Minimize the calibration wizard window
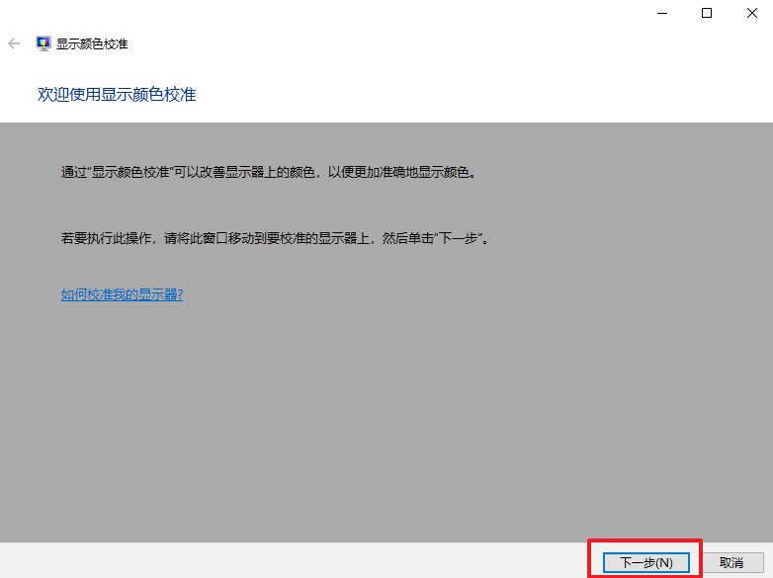This screenshot has height=578, width=773. (x=660, y=13)
